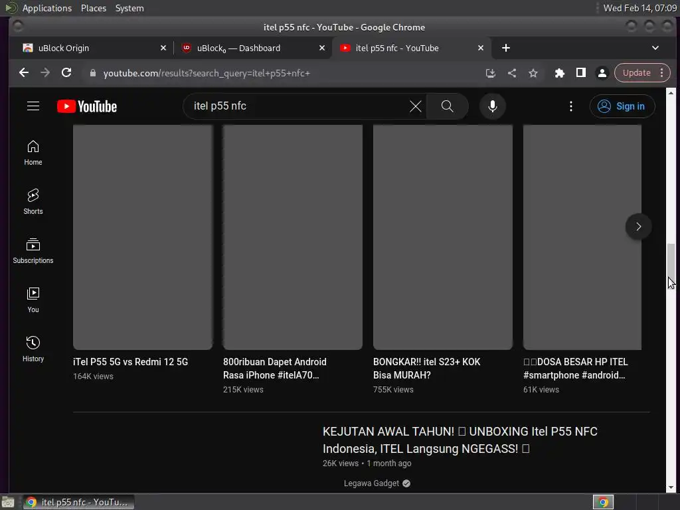The height and width of the screenshot is (510, 680).
Task: View site info via the lock icon
Action: 92,73
